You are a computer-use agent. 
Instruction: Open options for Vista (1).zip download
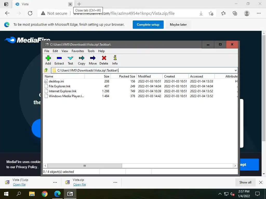point(55,182)
